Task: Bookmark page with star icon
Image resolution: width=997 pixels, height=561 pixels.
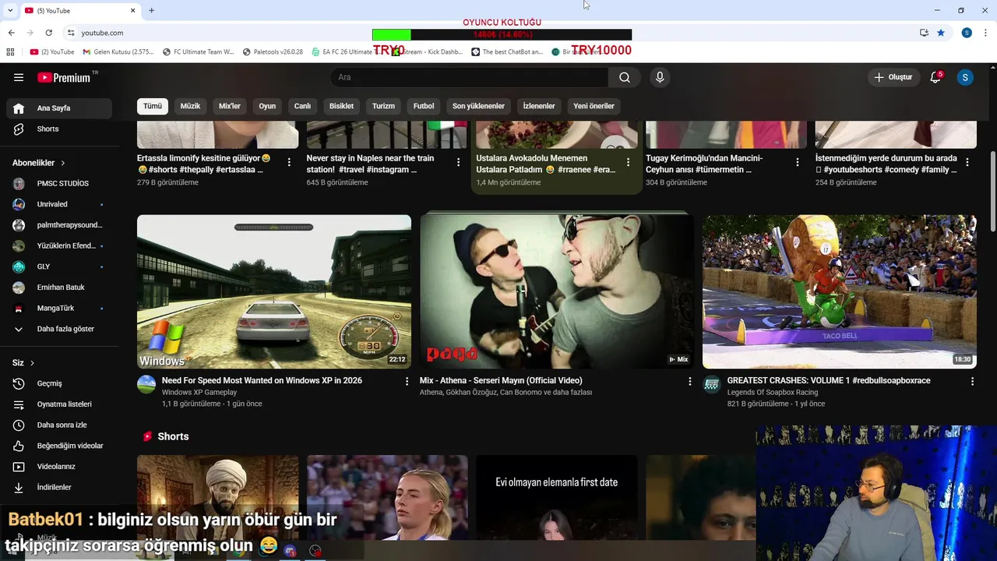Action: [x=941, y=33]
